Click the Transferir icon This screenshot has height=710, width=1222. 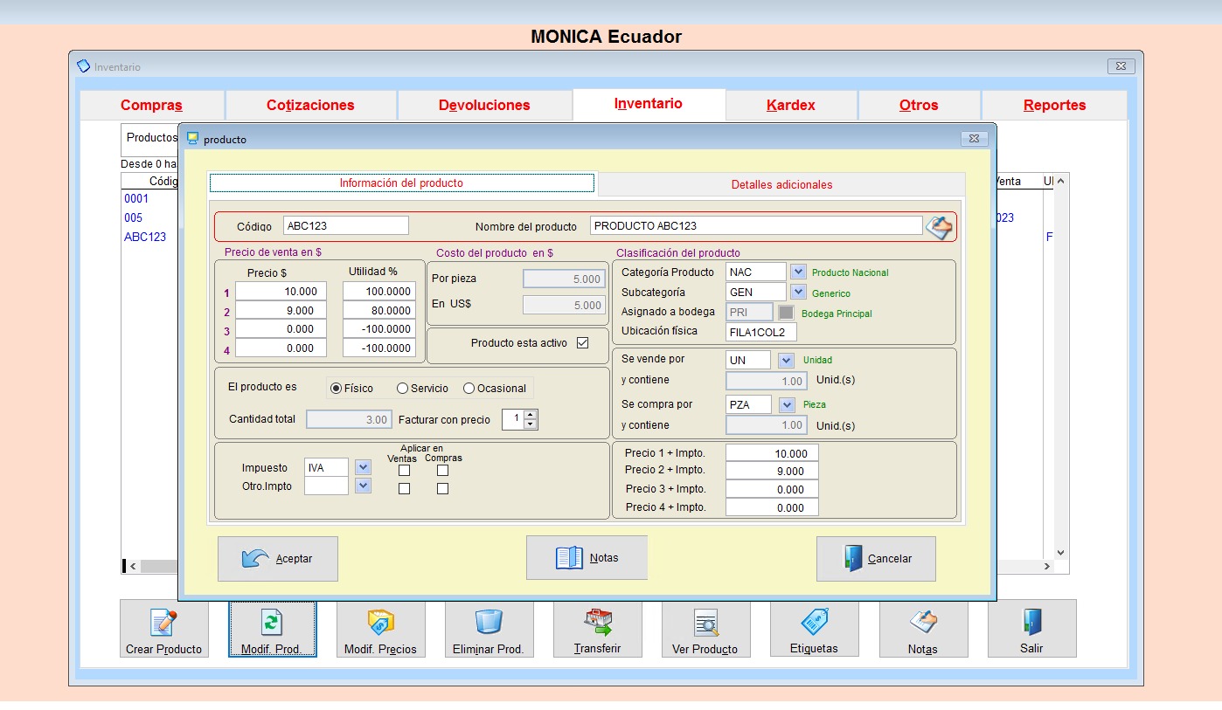598,629
